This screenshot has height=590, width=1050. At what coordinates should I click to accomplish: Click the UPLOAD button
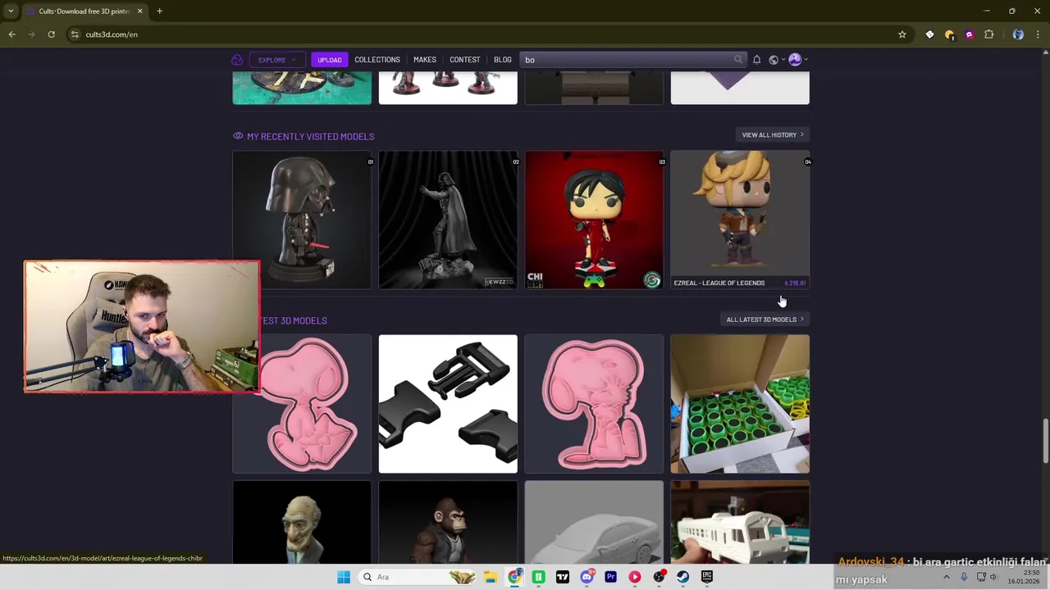pyautogui.click(x=329, y=60)
